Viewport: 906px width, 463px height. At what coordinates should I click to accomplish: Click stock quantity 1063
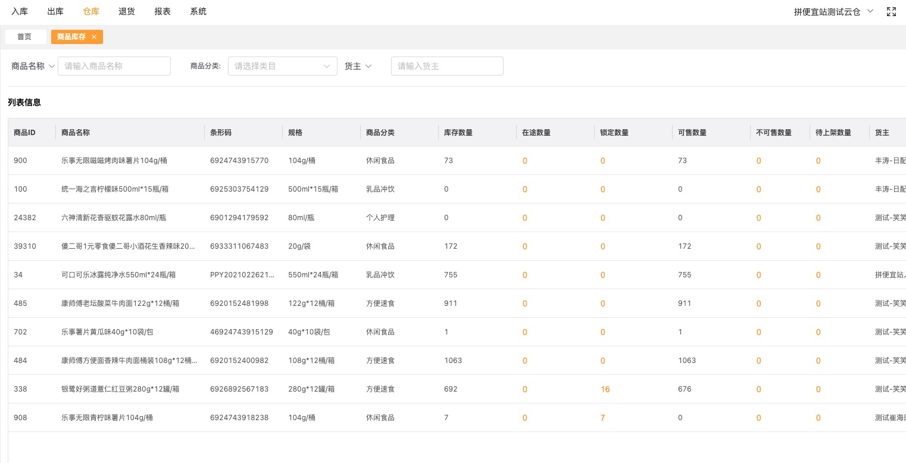point(453,361)
